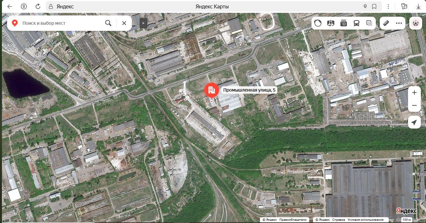
Task: Click the search magnifier icon
Action: click(108, 23)
